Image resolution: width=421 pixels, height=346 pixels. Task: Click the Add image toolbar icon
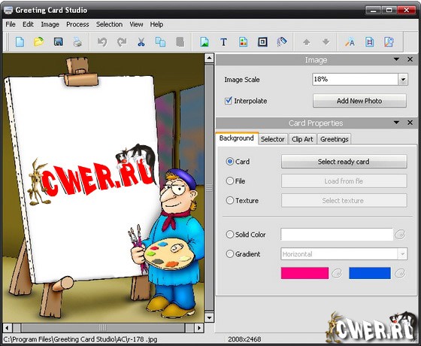204,42
